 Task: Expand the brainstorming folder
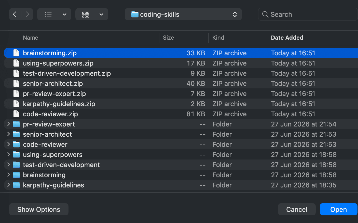point(8,174)
